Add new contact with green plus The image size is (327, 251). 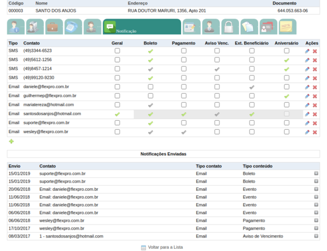click(11, 142)
